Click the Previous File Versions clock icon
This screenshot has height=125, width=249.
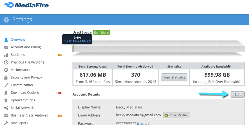pos(6,63)
